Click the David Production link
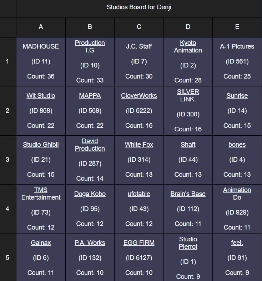 (90, 145)
